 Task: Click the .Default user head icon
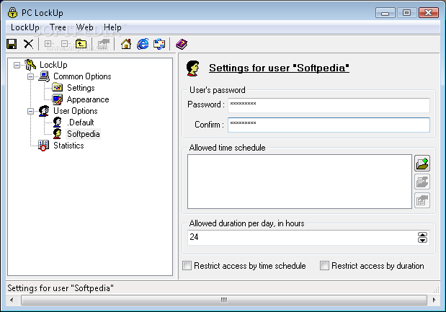click(58, 122)
